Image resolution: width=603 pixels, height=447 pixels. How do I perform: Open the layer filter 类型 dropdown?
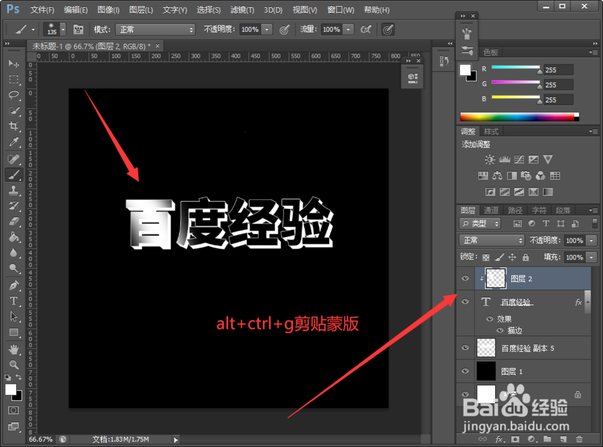click(480, 223)
